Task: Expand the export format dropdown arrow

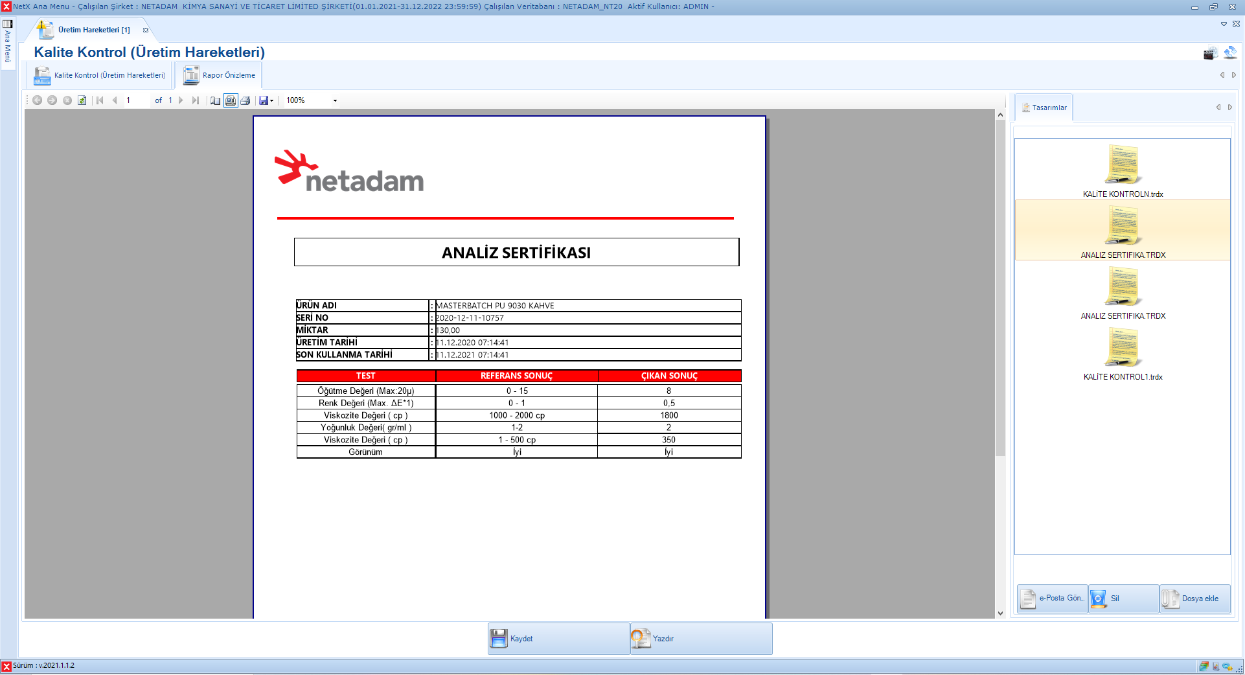Action: (271, 100)
